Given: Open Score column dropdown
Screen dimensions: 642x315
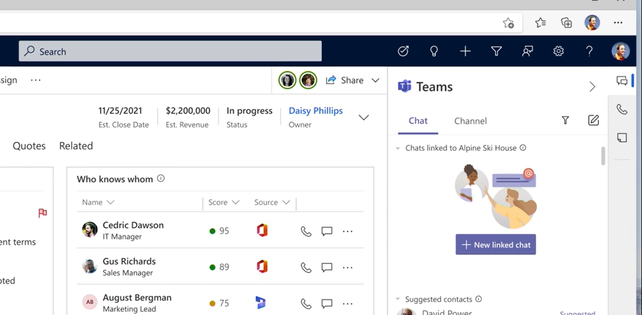Looking at the screenshot, I should (x=235, y=203).
